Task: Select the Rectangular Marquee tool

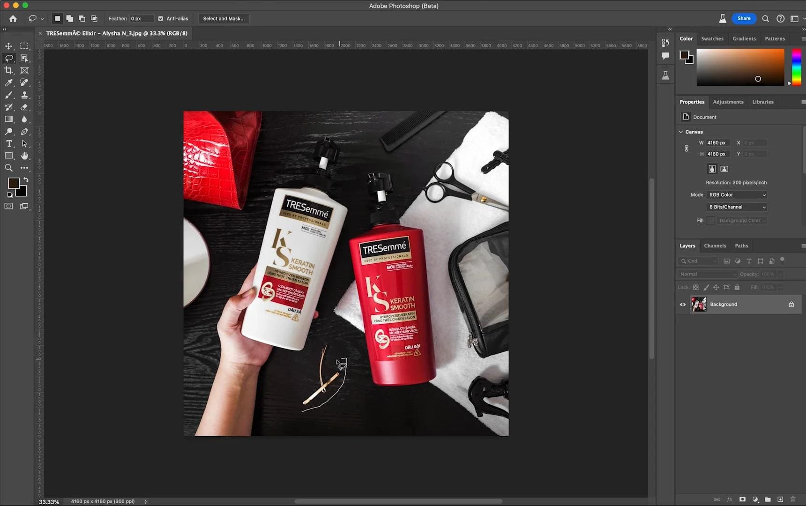Action: tap(24, 46)
